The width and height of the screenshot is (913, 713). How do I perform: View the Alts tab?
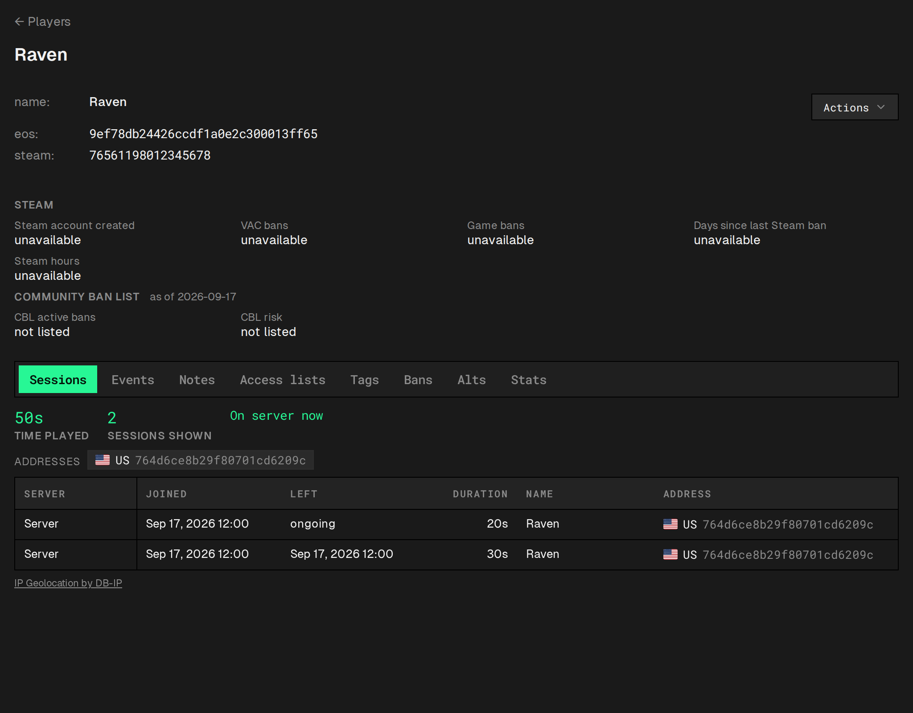472,380
